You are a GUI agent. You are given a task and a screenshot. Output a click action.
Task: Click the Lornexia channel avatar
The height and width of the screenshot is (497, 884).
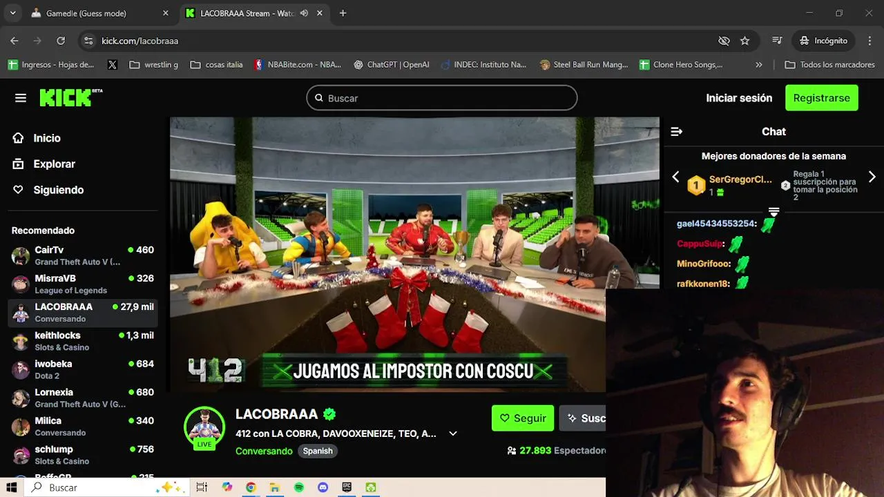coord(21,398)
